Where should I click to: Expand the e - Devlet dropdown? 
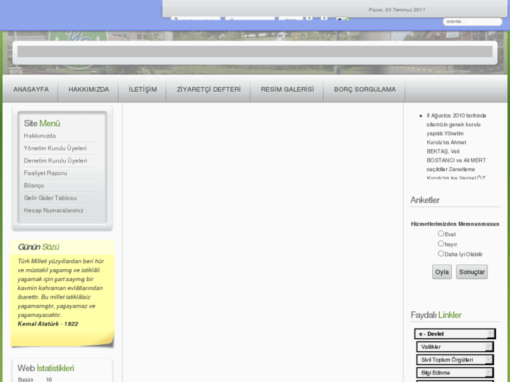tap(455, 334)
